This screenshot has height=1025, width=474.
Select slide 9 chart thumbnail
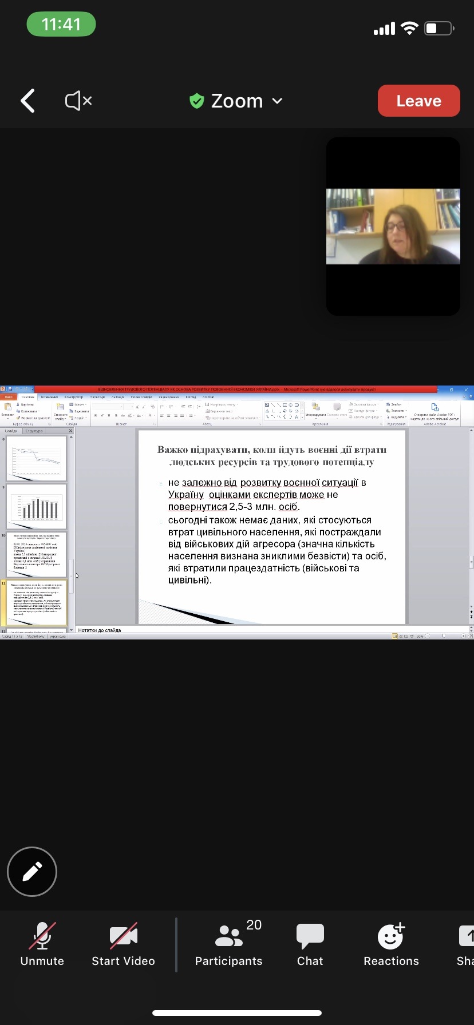click(37, 506)
